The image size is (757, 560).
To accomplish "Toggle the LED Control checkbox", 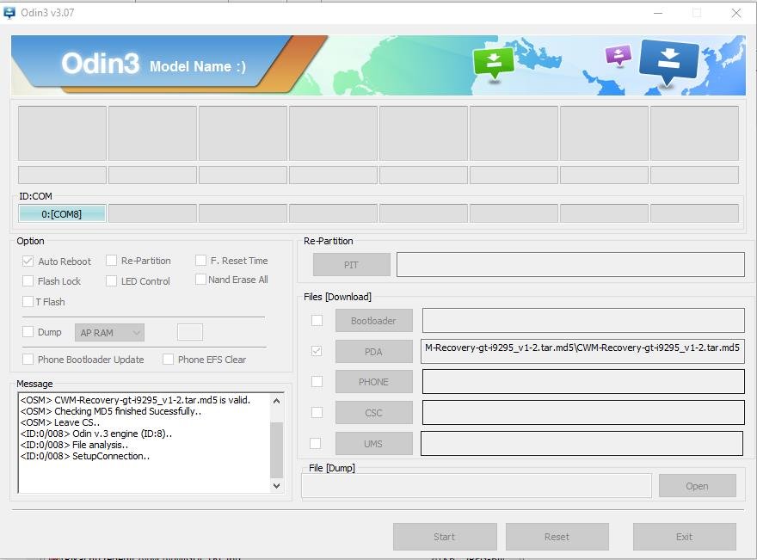I will (x=111, y=281).
